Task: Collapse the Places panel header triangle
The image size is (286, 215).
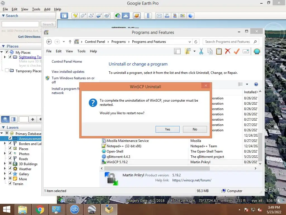Action: click(3, 46)
